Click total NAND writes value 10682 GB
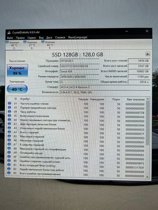The image size is (158, 210). [139, 71]
